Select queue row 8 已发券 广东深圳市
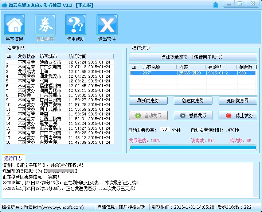 (x=60, y=95)
